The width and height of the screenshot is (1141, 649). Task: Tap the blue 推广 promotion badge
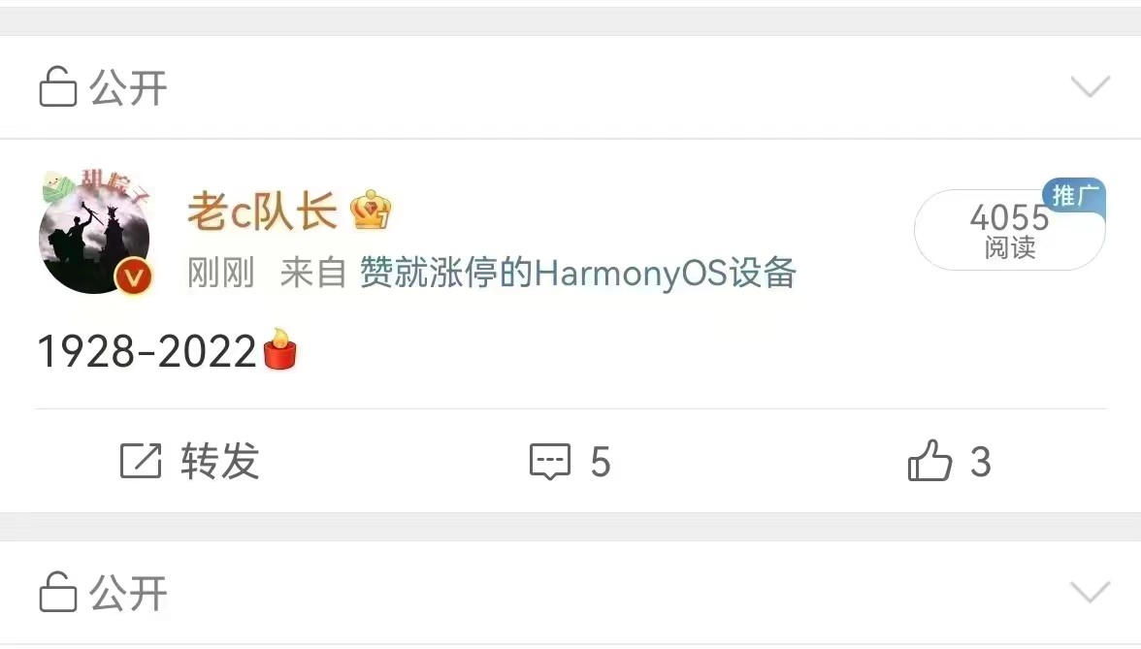click(1074, 195)
